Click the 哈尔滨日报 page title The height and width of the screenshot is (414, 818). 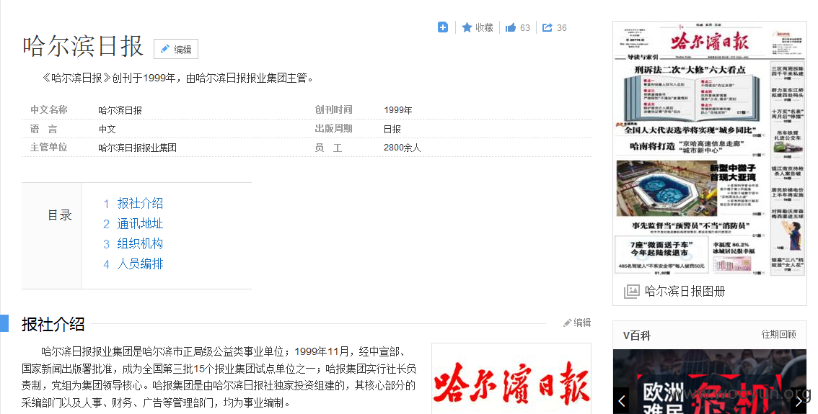click(83, 46)
